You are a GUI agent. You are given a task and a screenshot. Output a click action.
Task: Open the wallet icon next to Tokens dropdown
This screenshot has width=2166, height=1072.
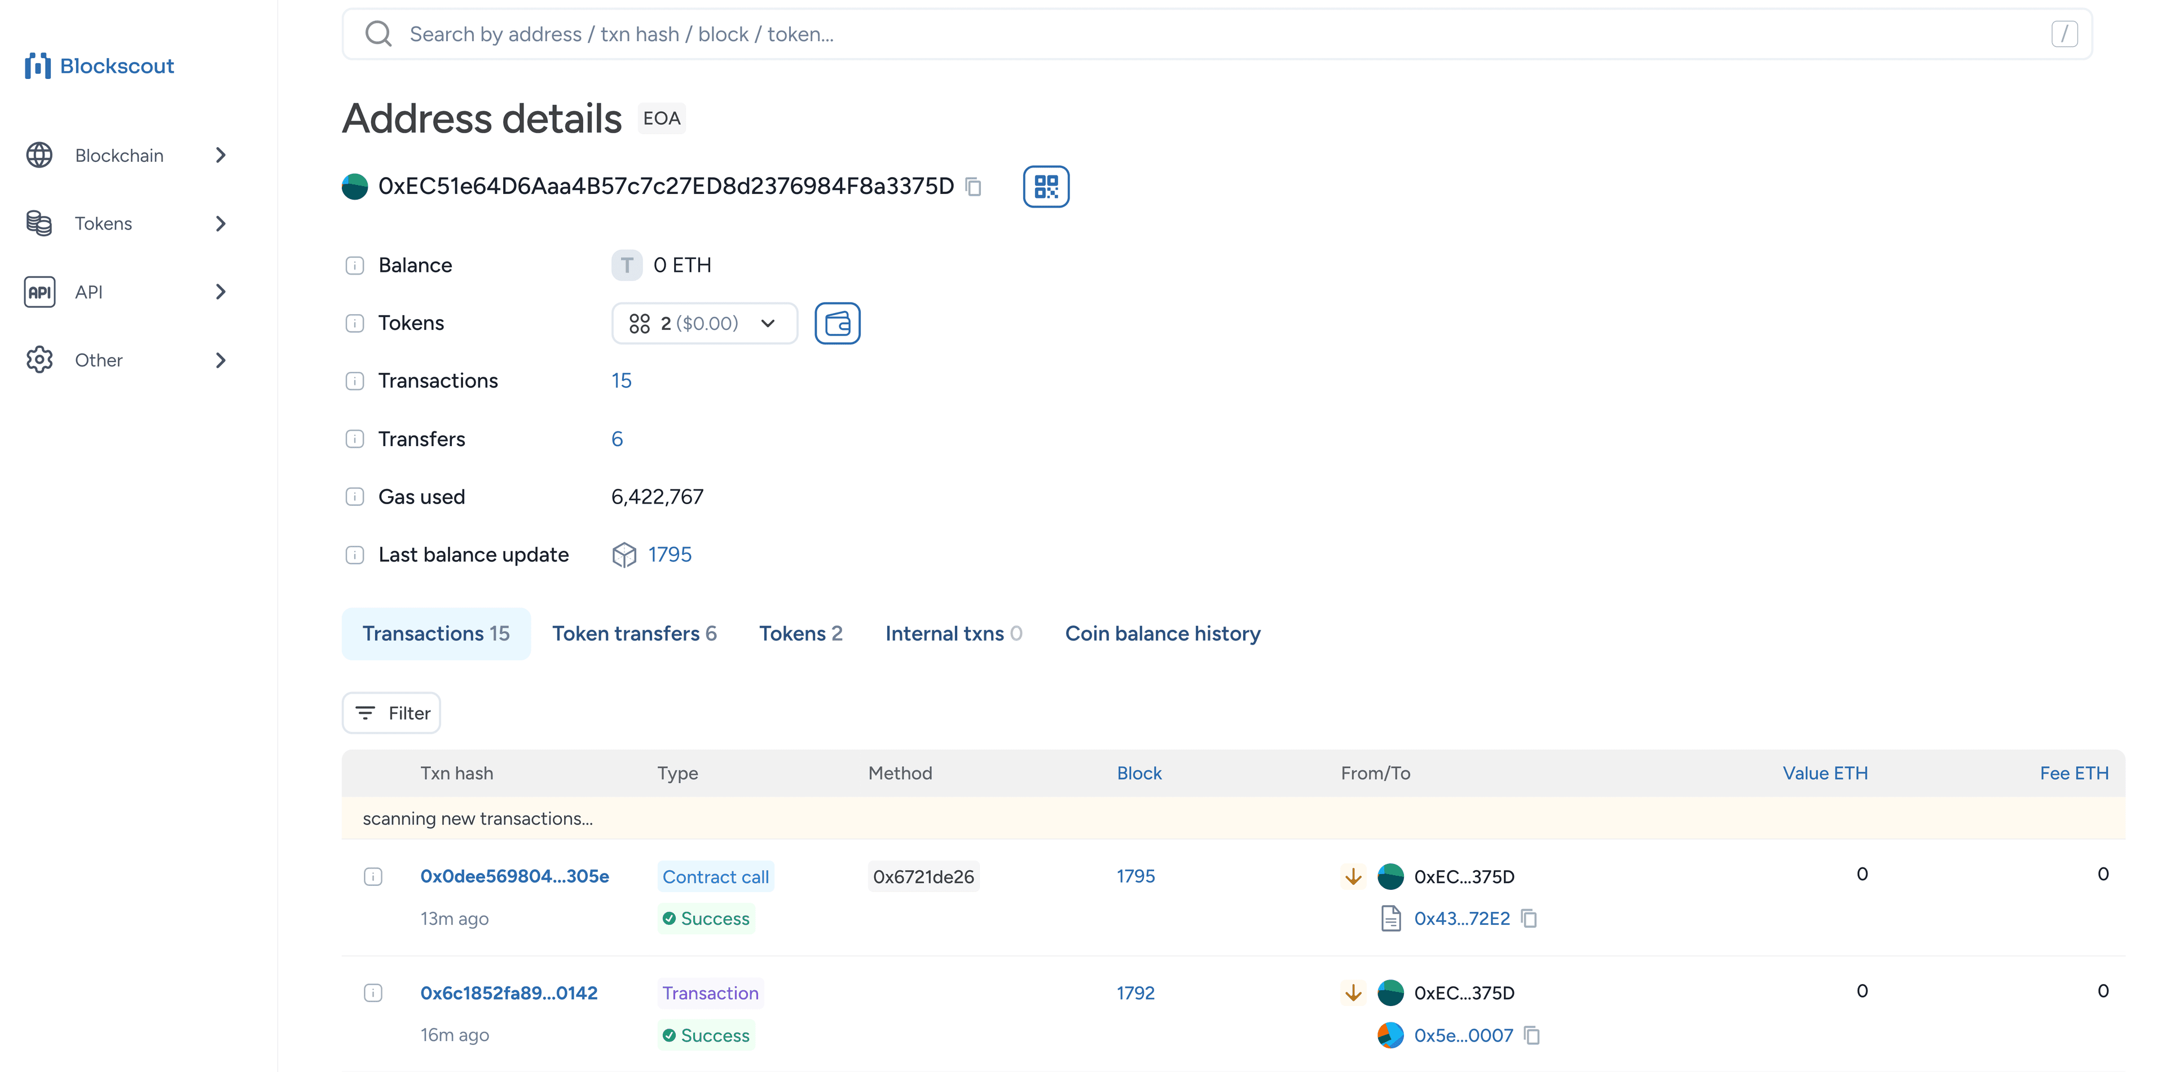tap(838, 323)
